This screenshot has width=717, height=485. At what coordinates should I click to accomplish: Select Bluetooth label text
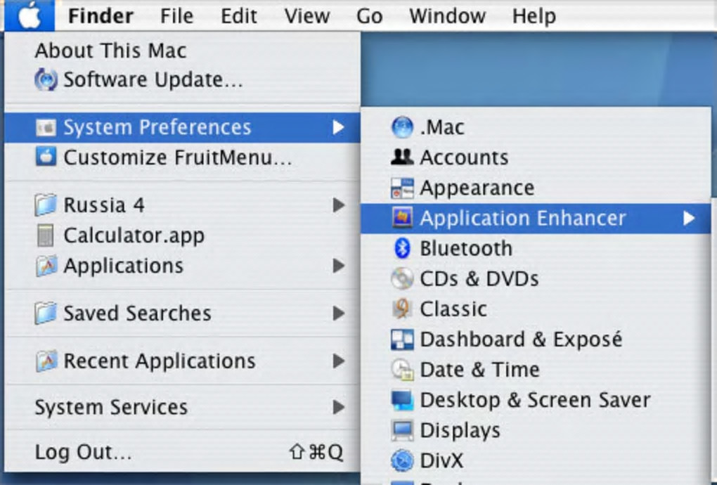point(466,249)
